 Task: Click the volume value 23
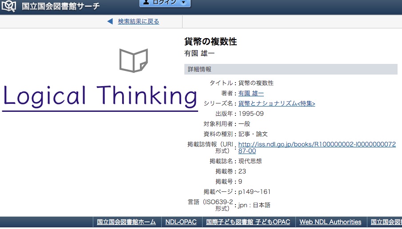click(x=242, y=171)
